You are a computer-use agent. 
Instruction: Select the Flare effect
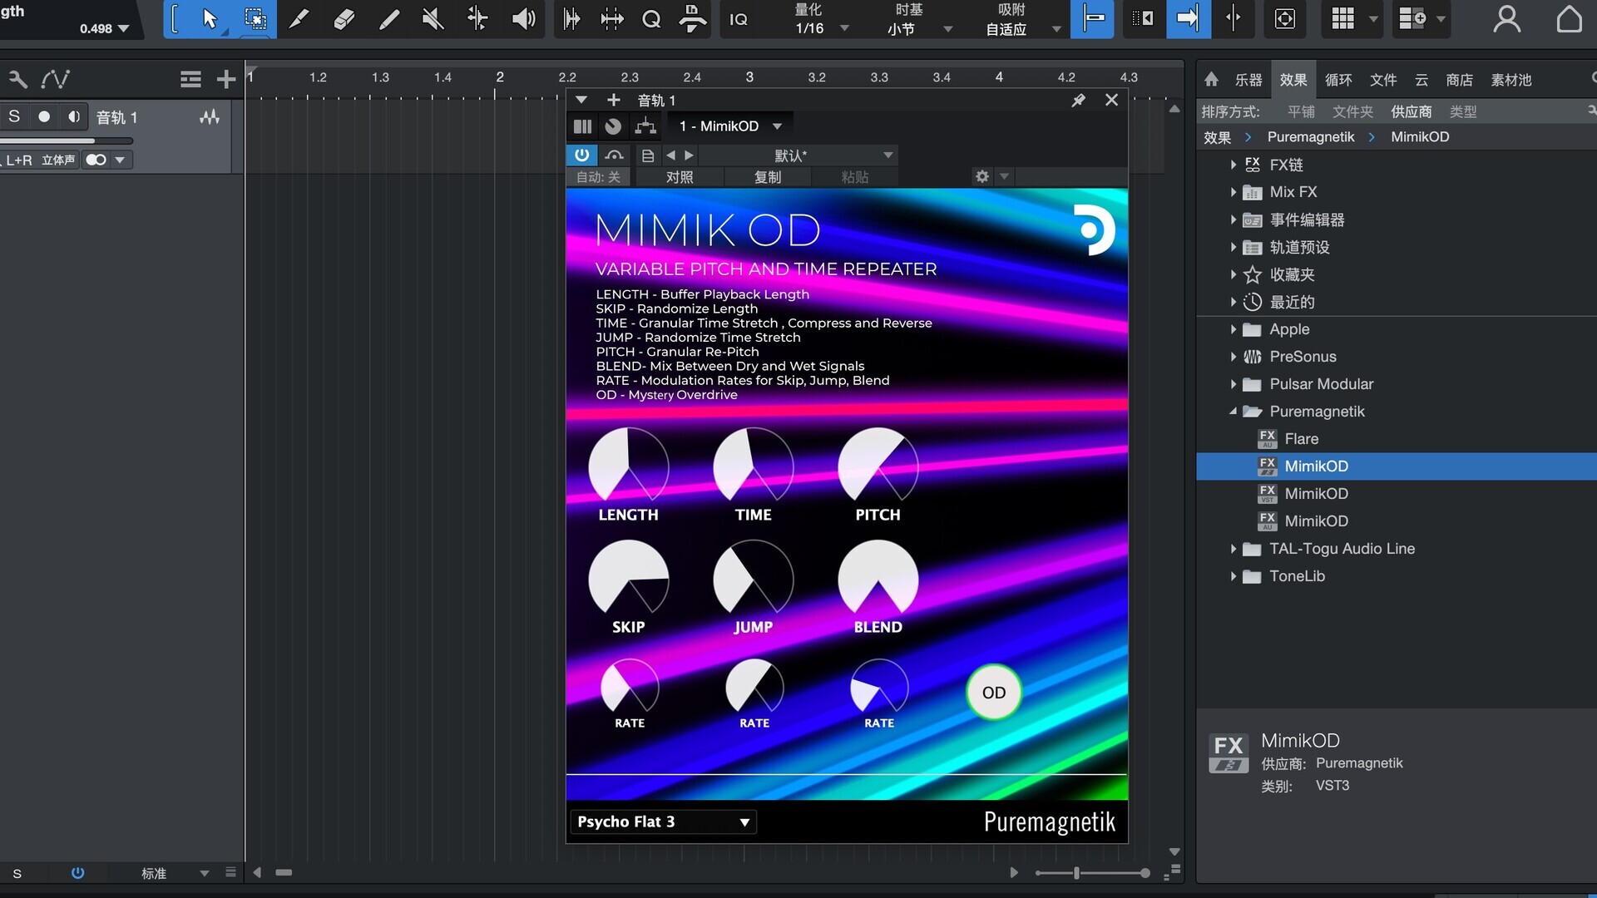pos(1301,439)
